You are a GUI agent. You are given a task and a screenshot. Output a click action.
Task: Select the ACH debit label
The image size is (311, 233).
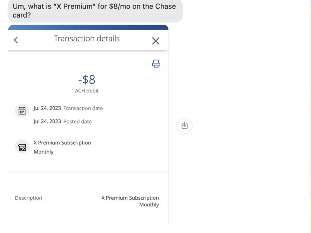tap(87, 91)
